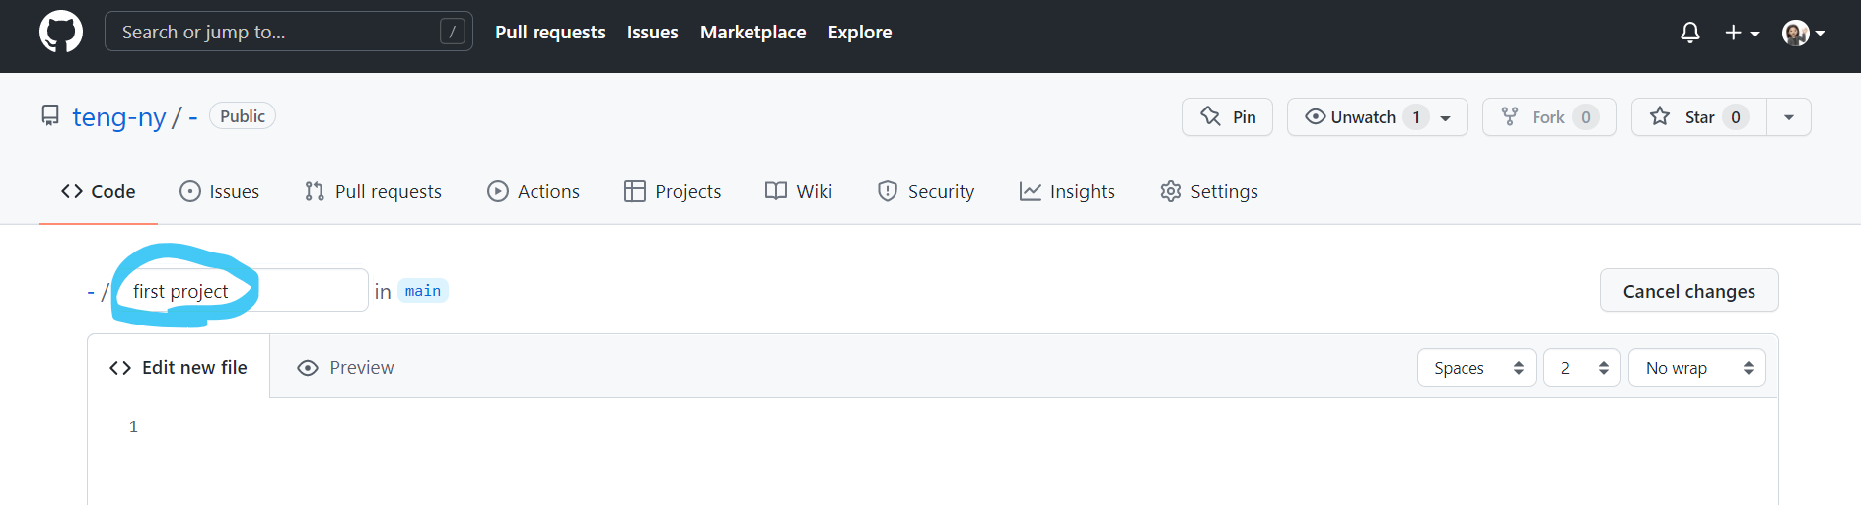Click the Fork count badge
The height and width of the screenshot is (505, 1861).
click(1586, 117)
